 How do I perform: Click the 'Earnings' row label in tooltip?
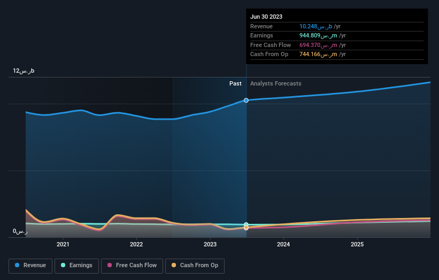(261, 35)
